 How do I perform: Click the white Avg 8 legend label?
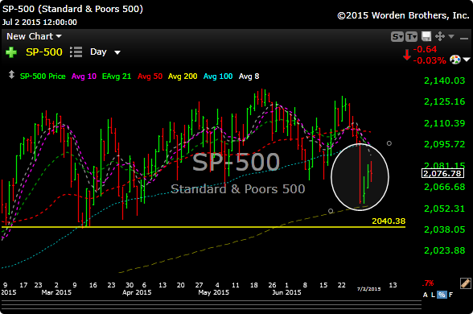pyautogui.click(x=249, y=76)
